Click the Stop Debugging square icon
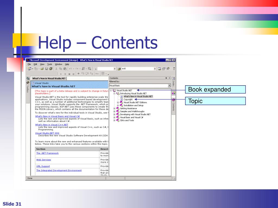Screen dimensions: 278x208 tap(69, 74)
